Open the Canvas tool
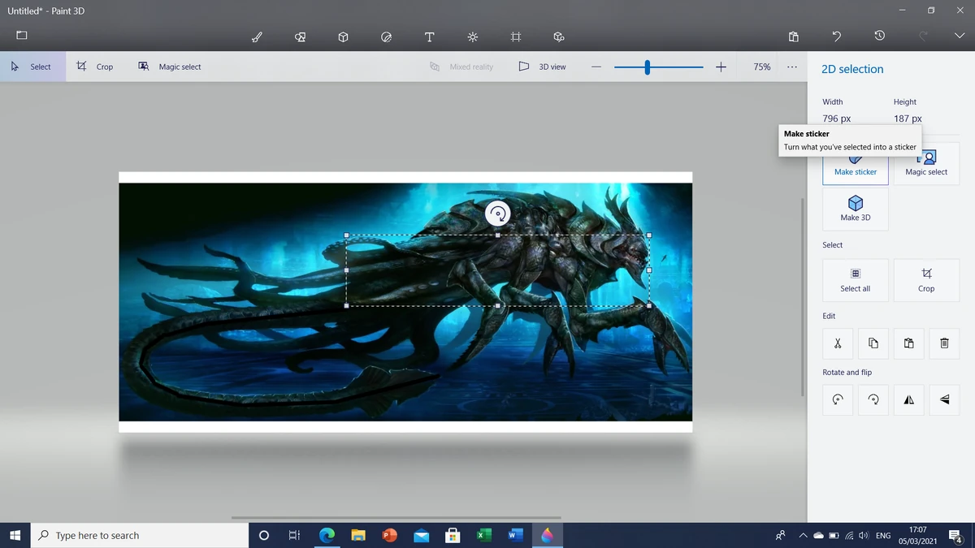This screenshot has width=975, height=548. pos(515,37)
